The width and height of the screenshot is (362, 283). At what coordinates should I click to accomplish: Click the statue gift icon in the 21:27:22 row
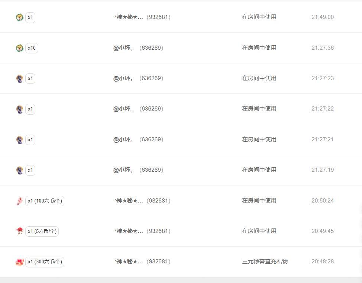click(x=20, y=109)
